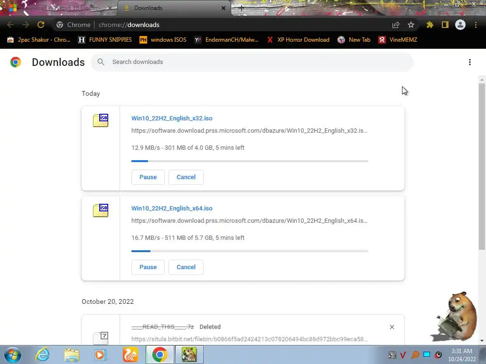Viewport: 486px width, 364px height.
Task: Open Win10_22H2_English_x32.iso file link
Action: click(x=172, y=118)
